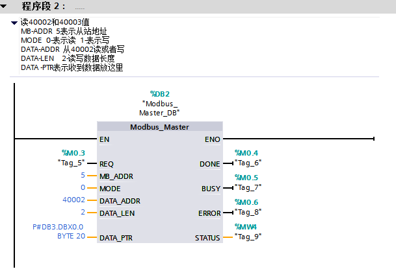This screenshot has width=396, height=269.
Task: Select the MODE input value 0
Action: coord(83,188)
